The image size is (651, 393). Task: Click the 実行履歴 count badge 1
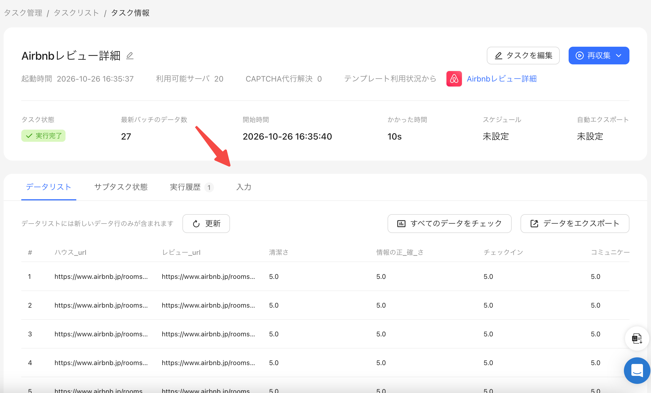(x=209, y=188)
